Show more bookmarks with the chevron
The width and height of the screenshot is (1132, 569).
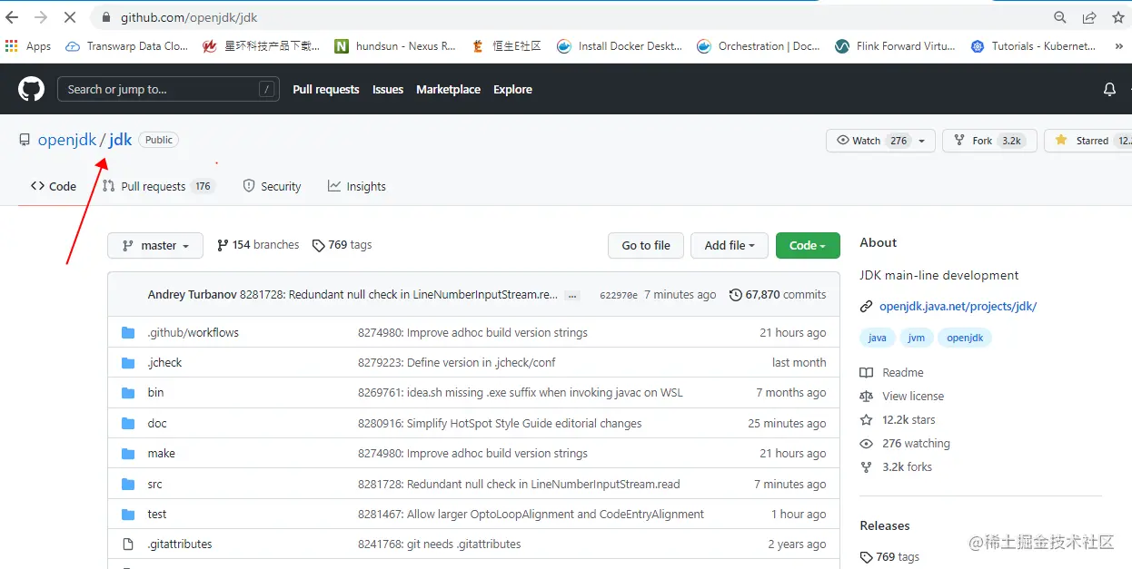point(1118,46)
